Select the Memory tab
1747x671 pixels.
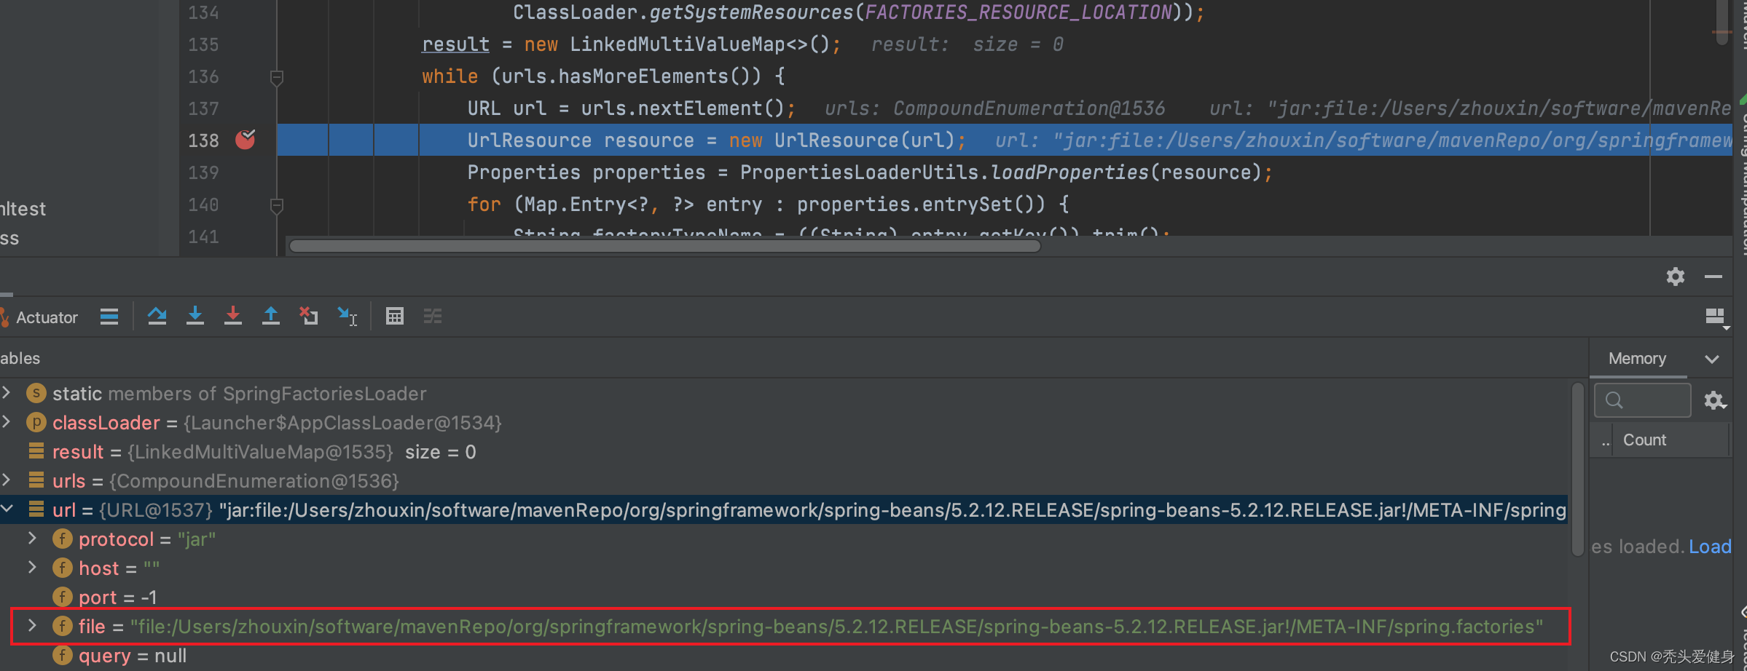click(x=1637, y=359)
